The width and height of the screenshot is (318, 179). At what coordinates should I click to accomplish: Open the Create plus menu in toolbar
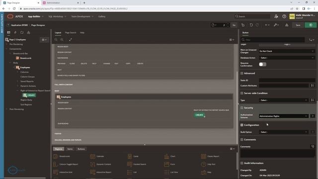pos(267,25)
